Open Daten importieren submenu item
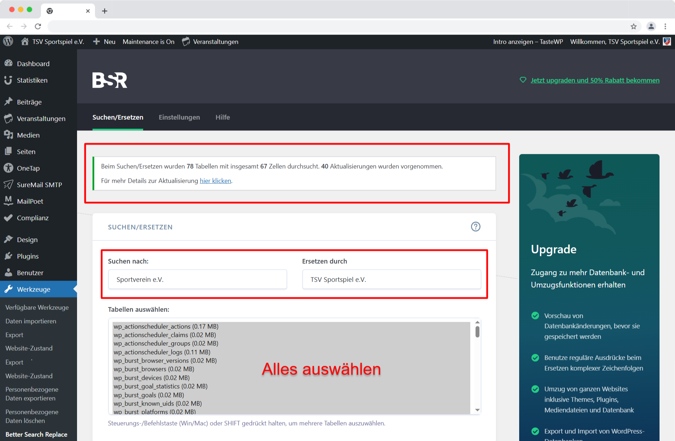This screenshot has height=441, width=675. point(31,321)
